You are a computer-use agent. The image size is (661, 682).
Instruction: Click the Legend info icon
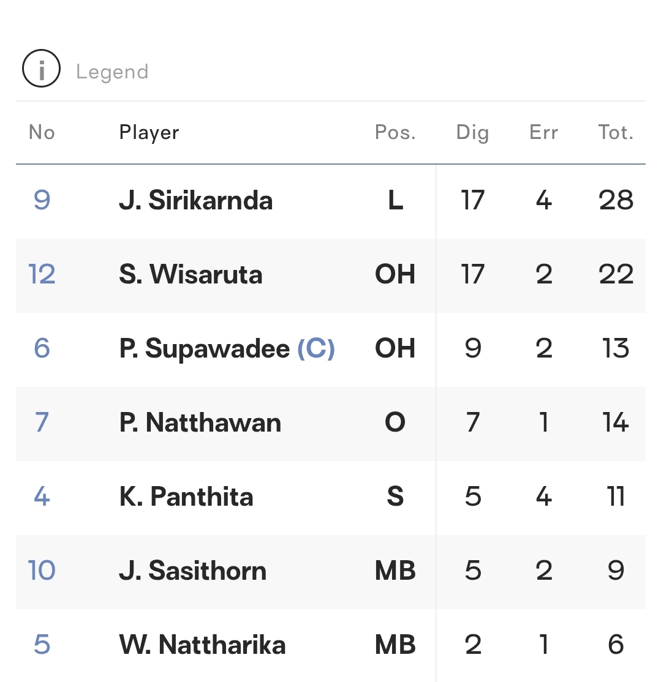point(41,69)
